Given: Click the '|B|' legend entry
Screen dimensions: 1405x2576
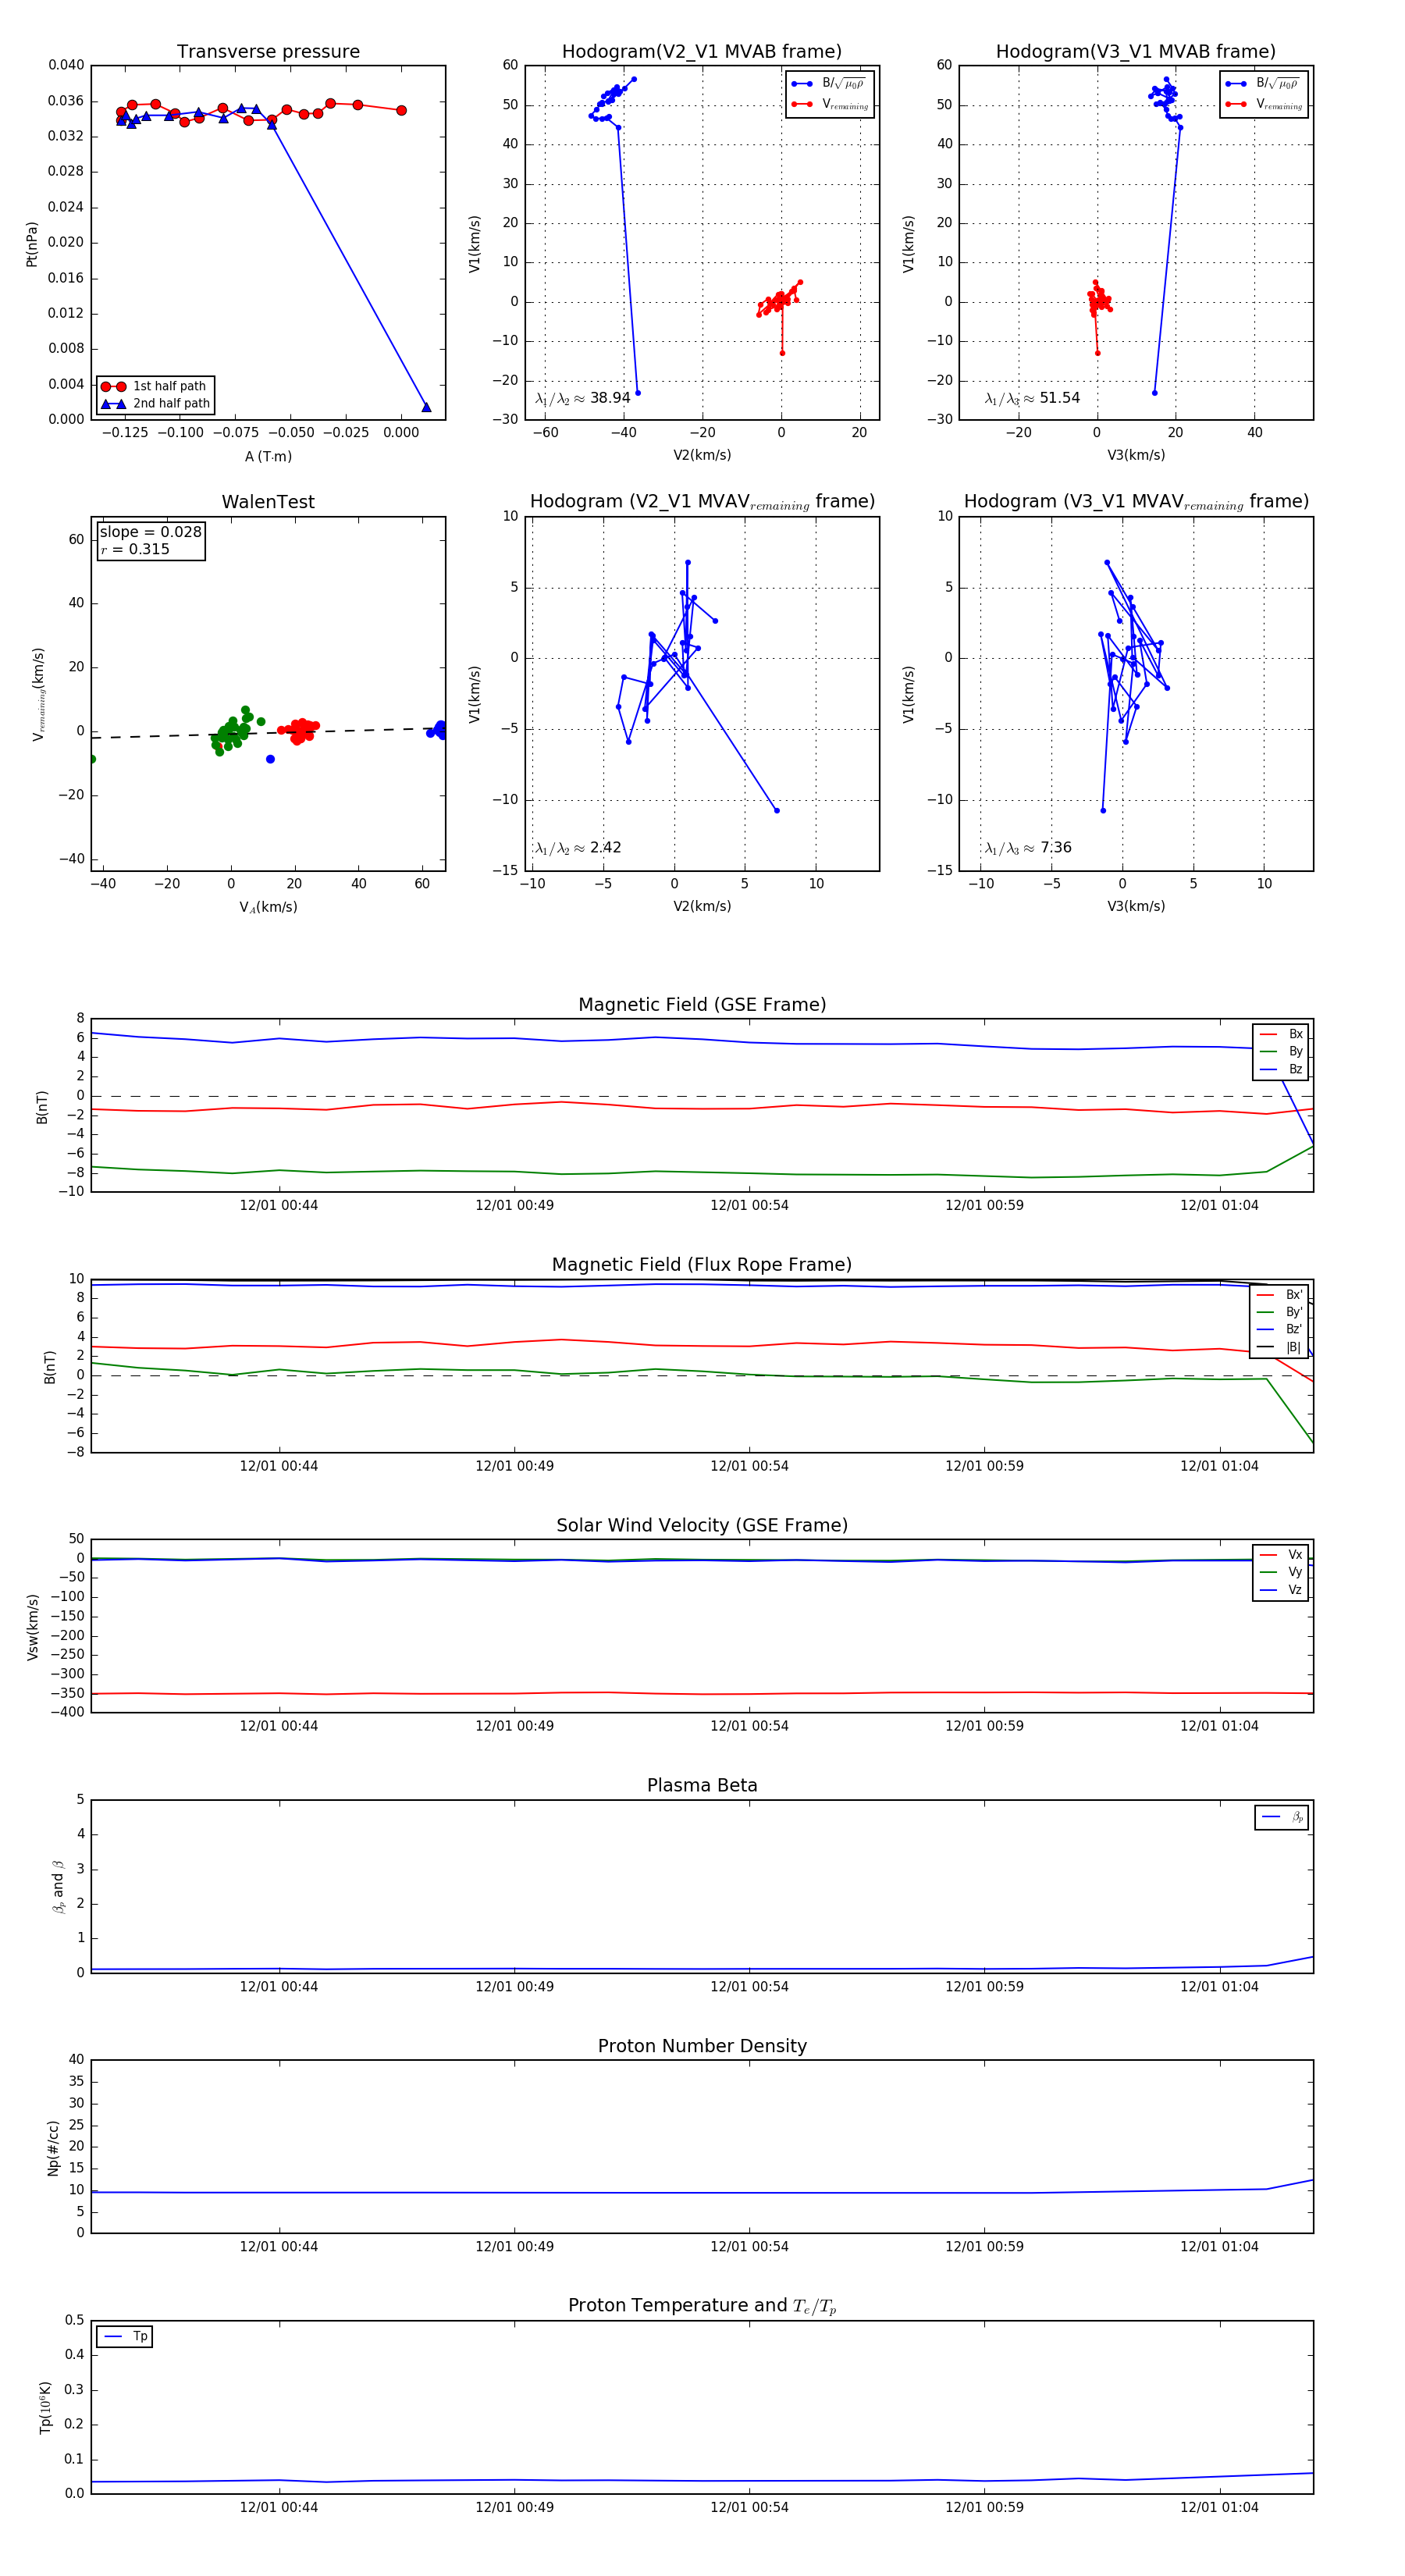Looking at the screenshot, I should pyautogui.click(x=1280, y=1347).
